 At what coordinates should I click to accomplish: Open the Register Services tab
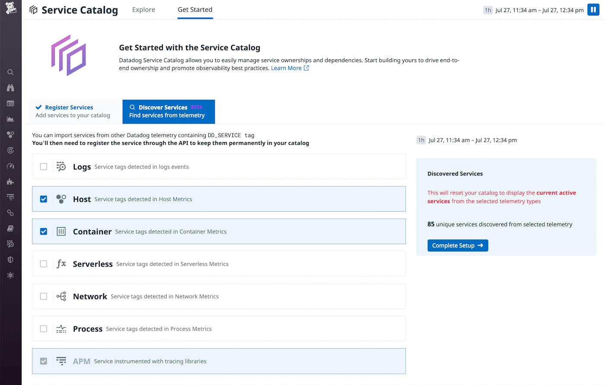[74, 111]
